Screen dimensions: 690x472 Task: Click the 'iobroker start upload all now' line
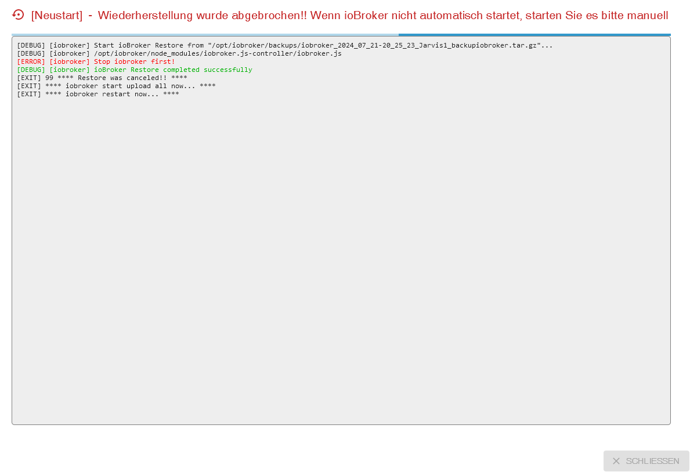click(x=130, y=86)
